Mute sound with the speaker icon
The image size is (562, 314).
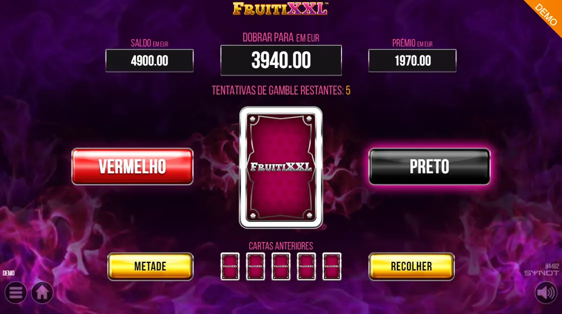pyautogui.click(x=546, y=292)
